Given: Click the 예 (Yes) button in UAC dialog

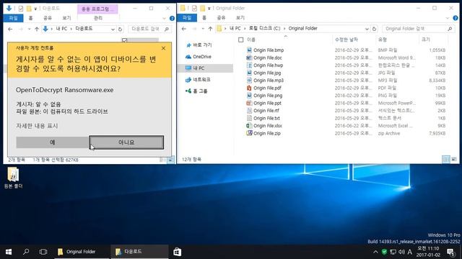Looking at the screenshot, I should pyautogui.click(x=52, y=142).
